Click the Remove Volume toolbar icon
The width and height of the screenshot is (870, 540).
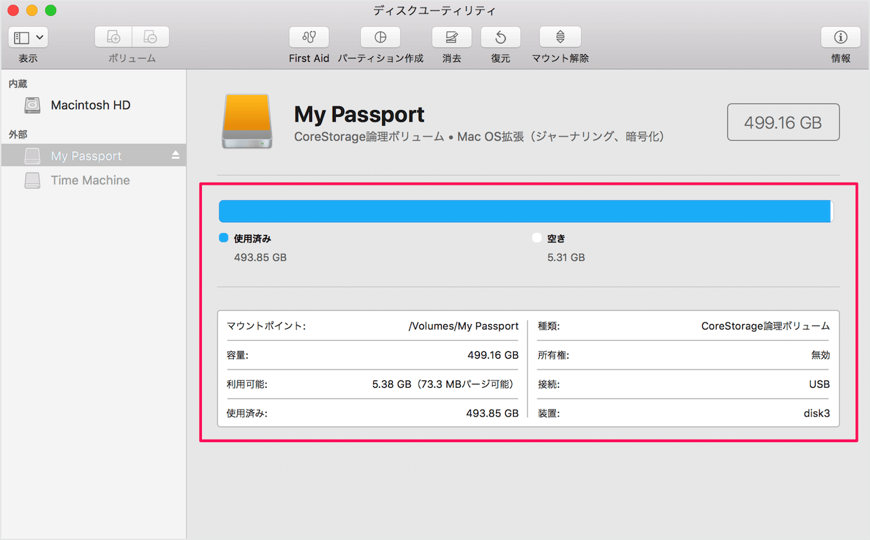pyautogui.click(x=150, y=37)
